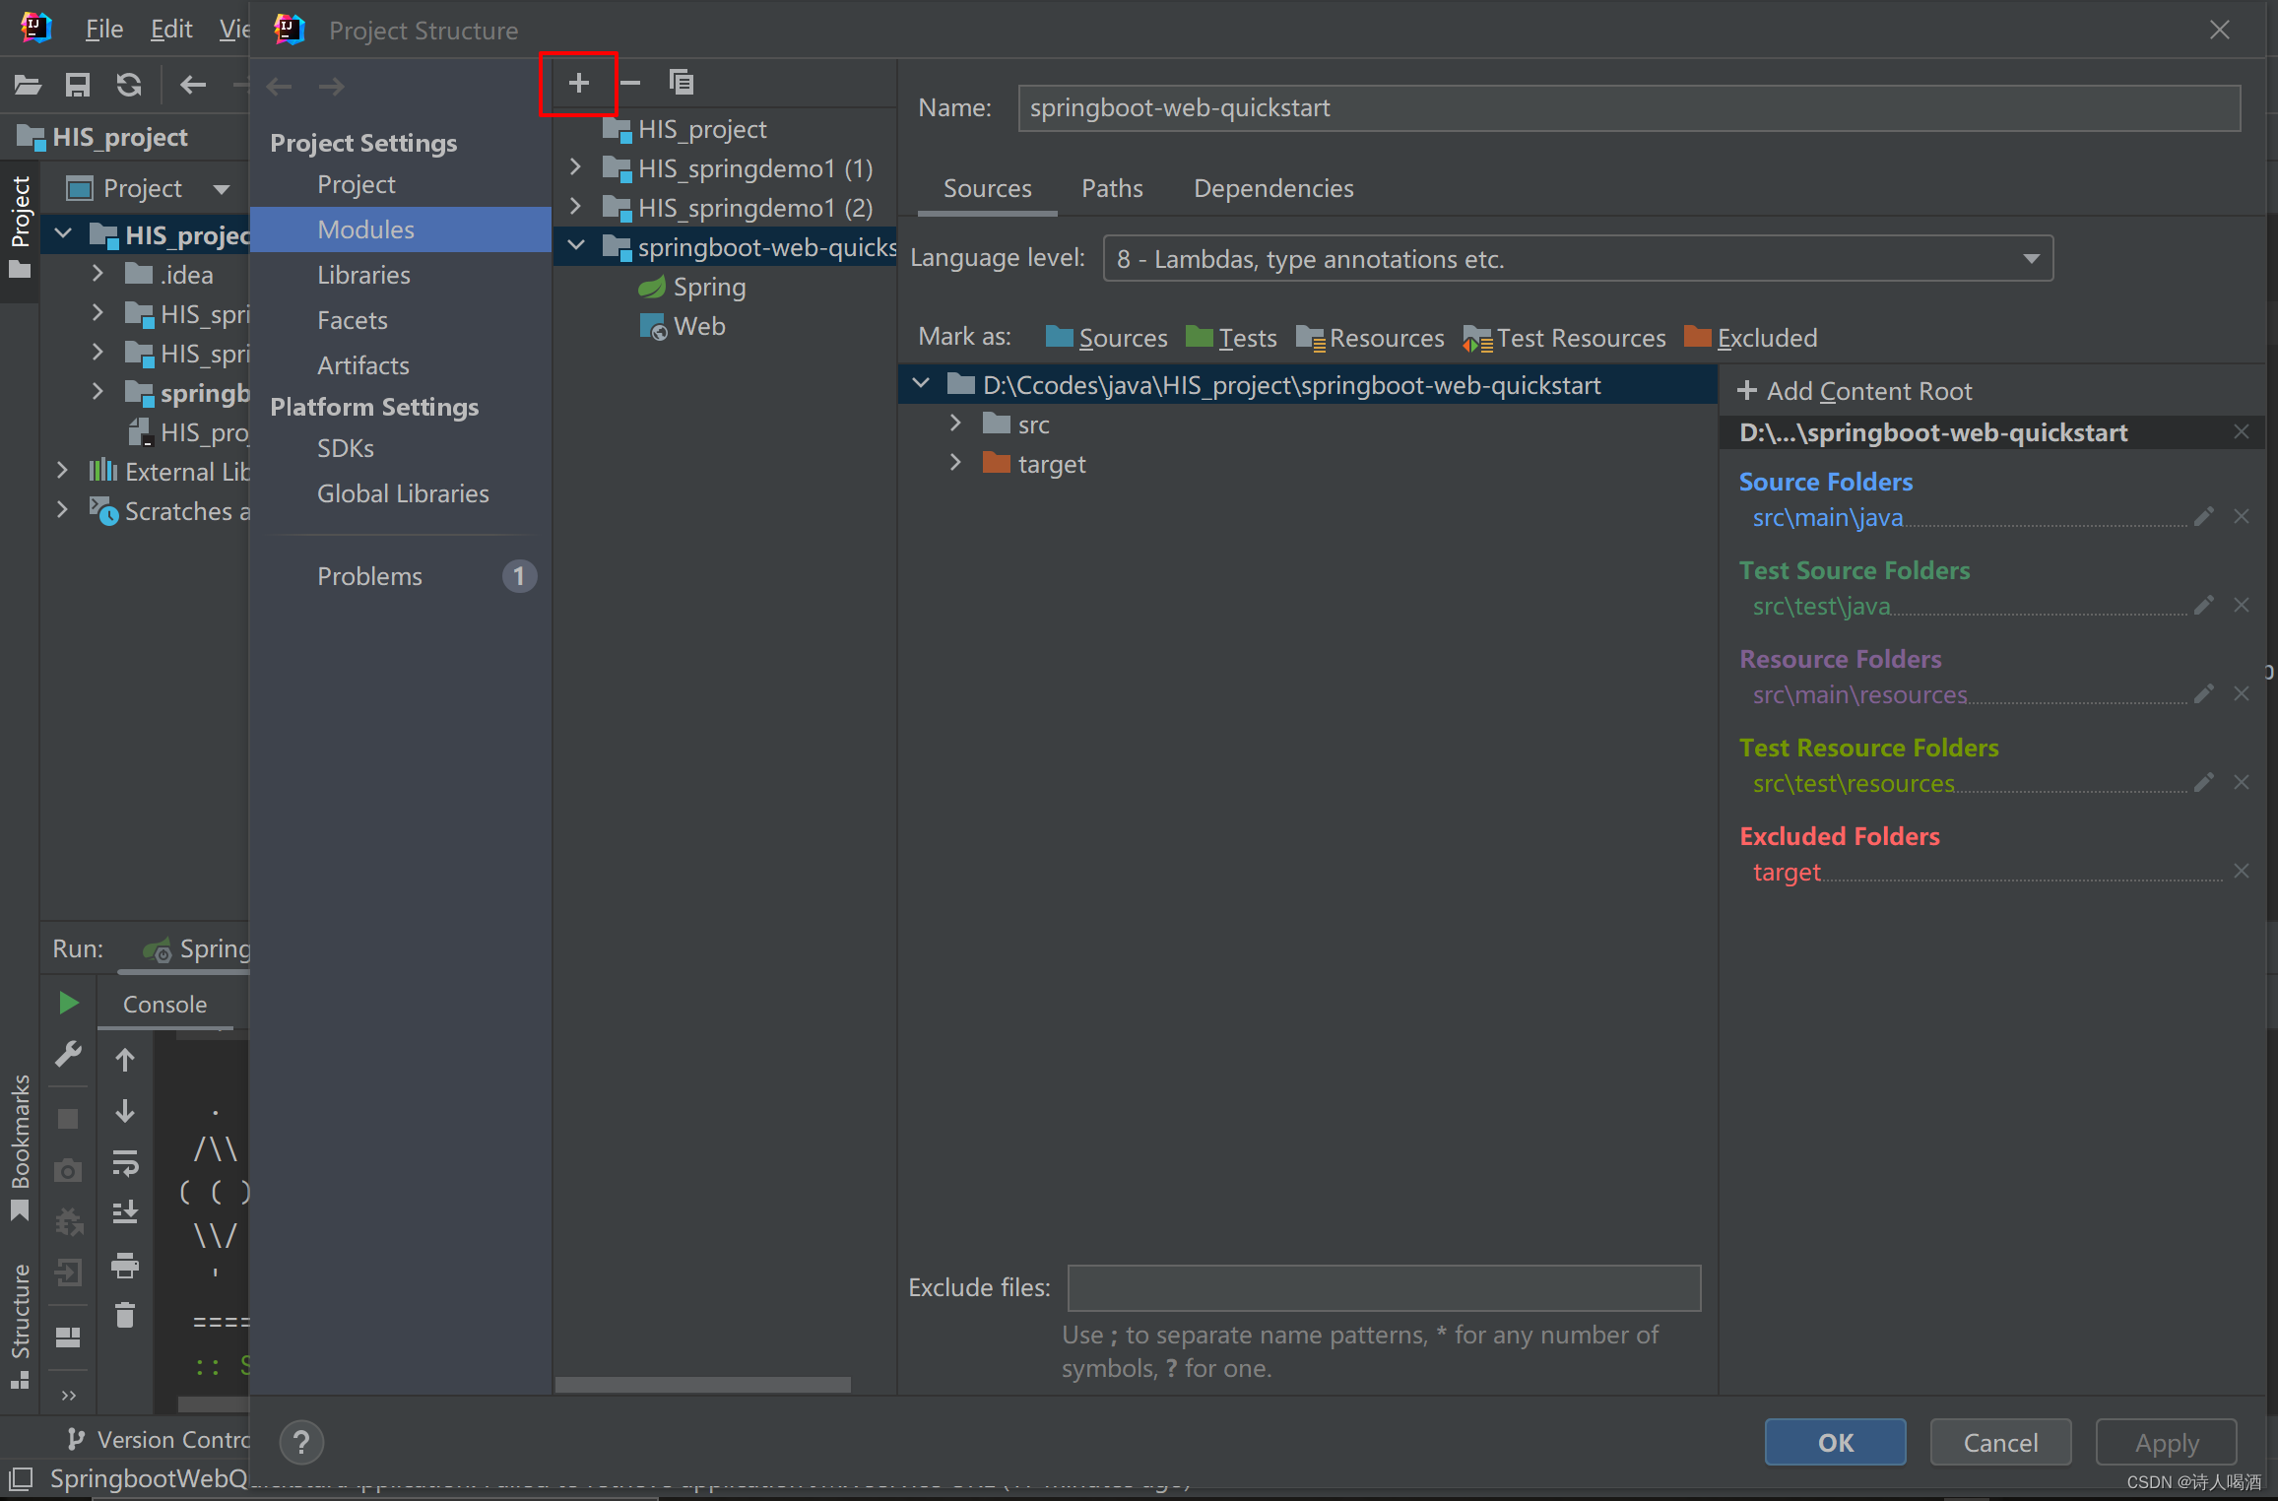Mark folder as Sources
Viewport: 2278px width, 1501px height.
(1107, 338)
